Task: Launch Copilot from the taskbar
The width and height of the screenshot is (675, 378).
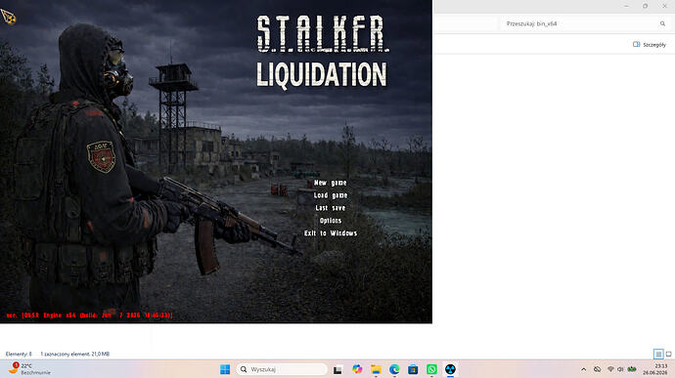Action: [x=357, y=369]
